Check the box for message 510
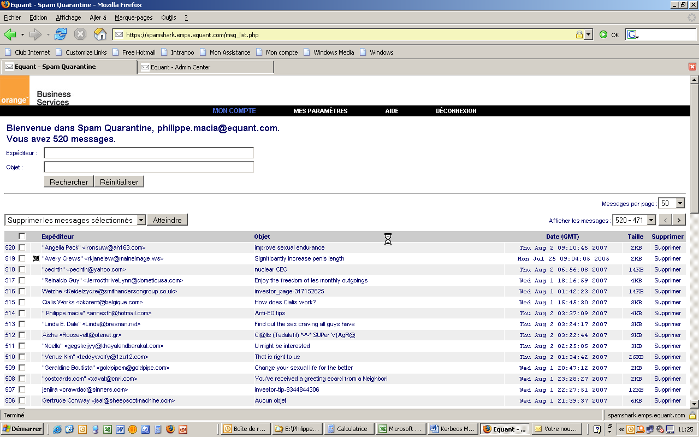 pos(22,357)
